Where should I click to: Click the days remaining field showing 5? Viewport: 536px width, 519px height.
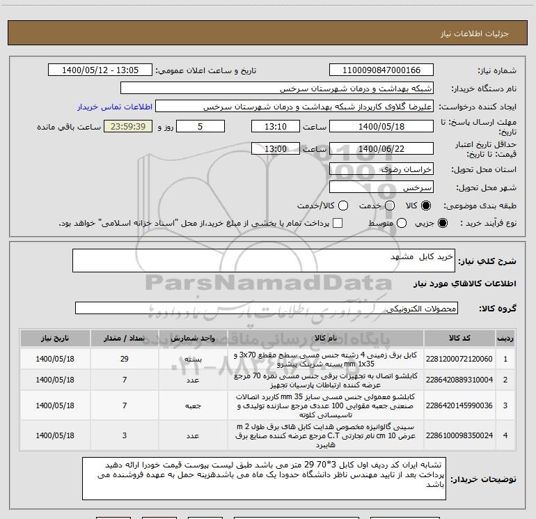tap(200, 126)
